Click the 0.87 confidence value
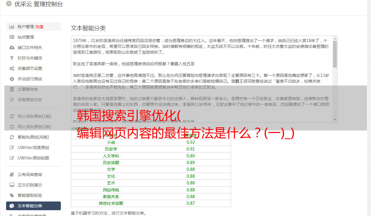Image resolution: width=371 pixels, height=216 pixels. point(191,203)
